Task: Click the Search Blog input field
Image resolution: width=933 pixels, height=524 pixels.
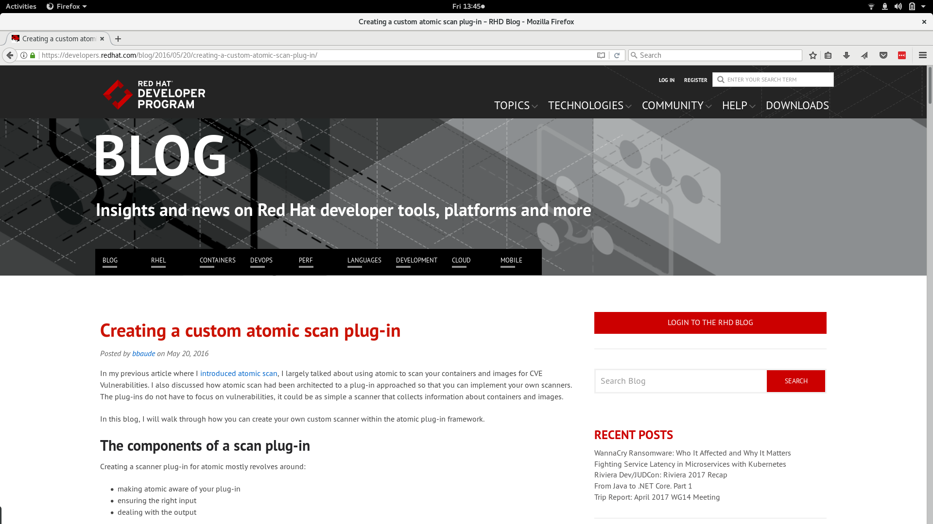Action: pos(680,381)
